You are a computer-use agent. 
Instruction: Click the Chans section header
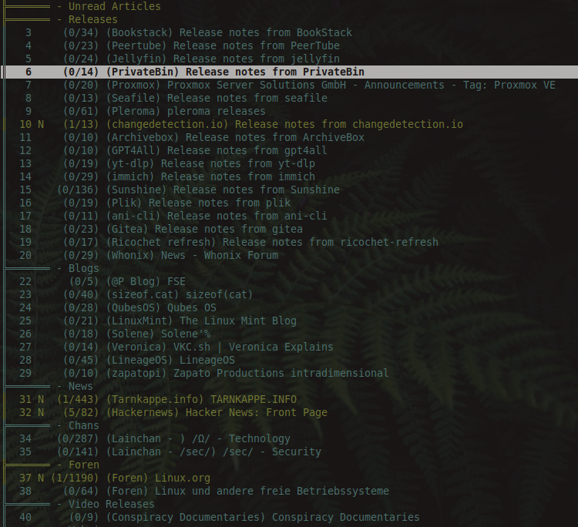[84, 425]
